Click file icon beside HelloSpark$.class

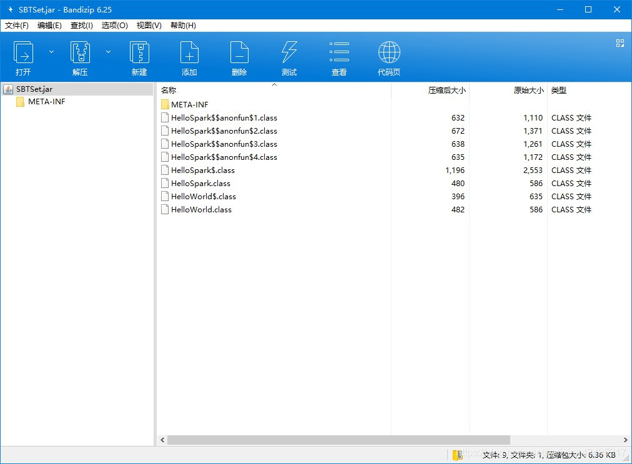coord(164,170)
